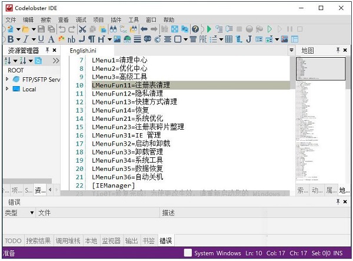This screenshot has height=261, width=353.
Task: Click the Find in files icon
Action: [x=134, y=29]
